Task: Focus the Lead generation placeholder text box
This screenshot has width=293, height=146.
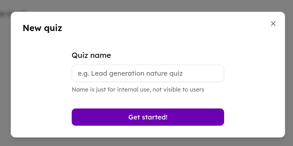Action: (x=148, y=73)
